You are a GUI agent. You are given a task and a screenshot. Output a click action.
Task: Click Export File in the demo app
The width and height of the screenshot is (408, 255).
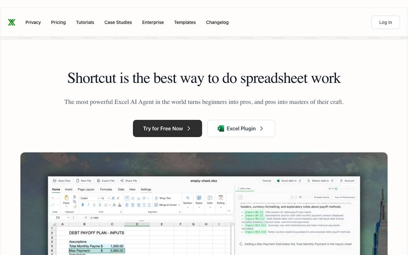[106, 181]
